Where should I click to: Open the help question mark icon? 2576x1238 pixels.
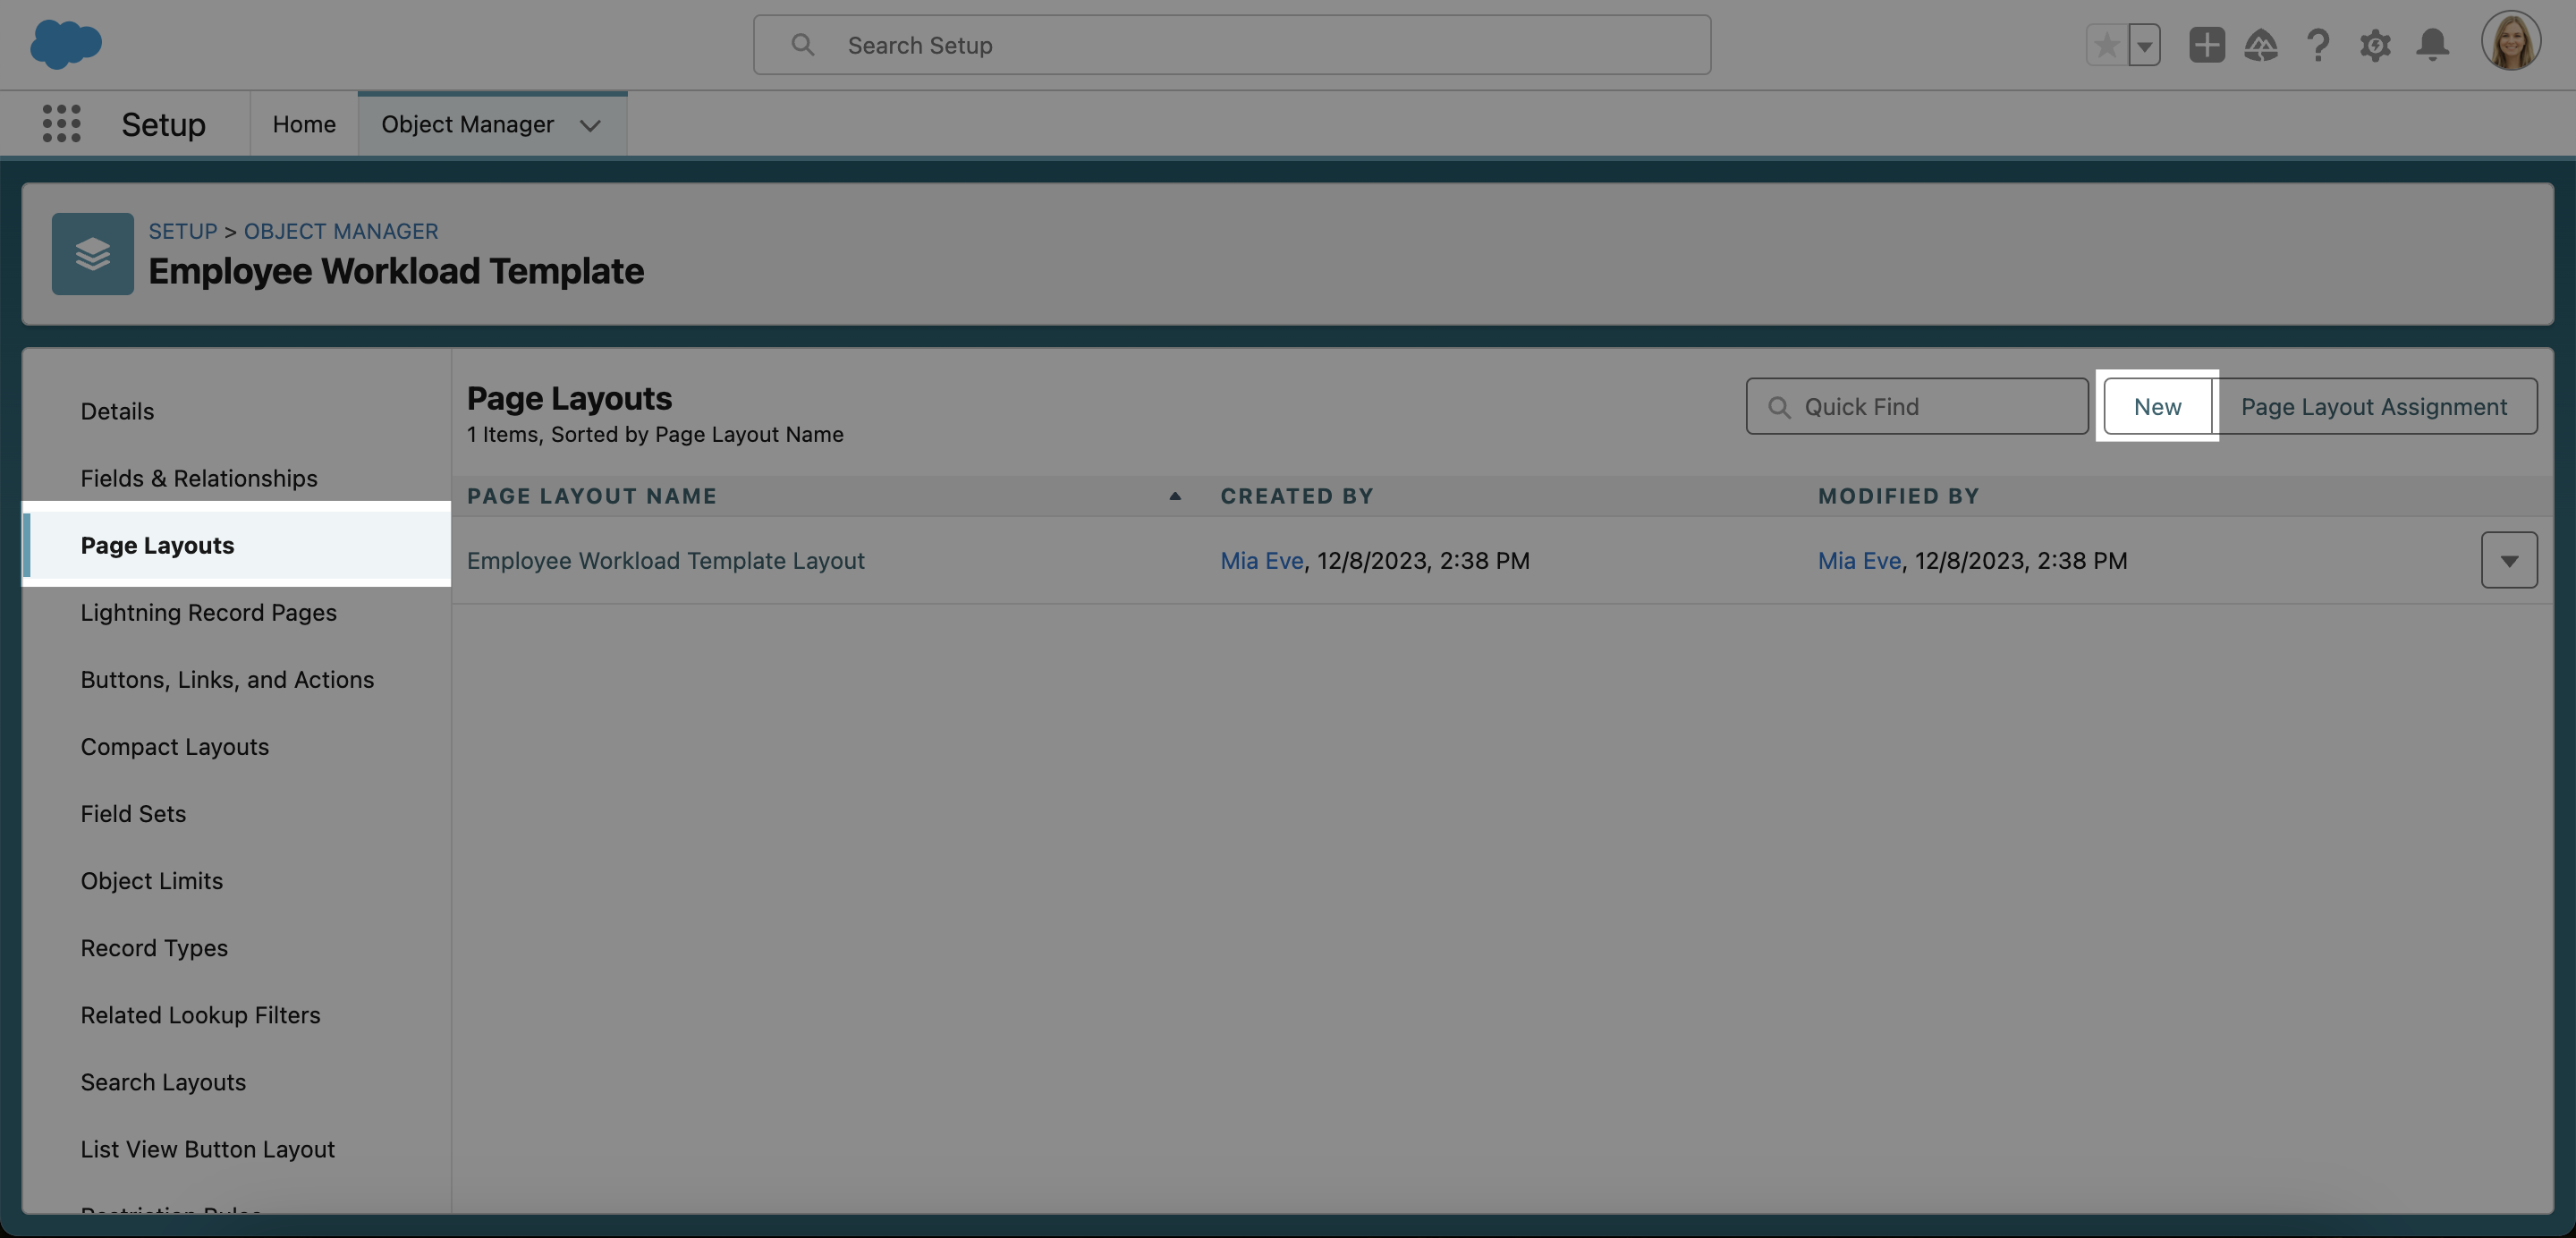[2318, 45]
